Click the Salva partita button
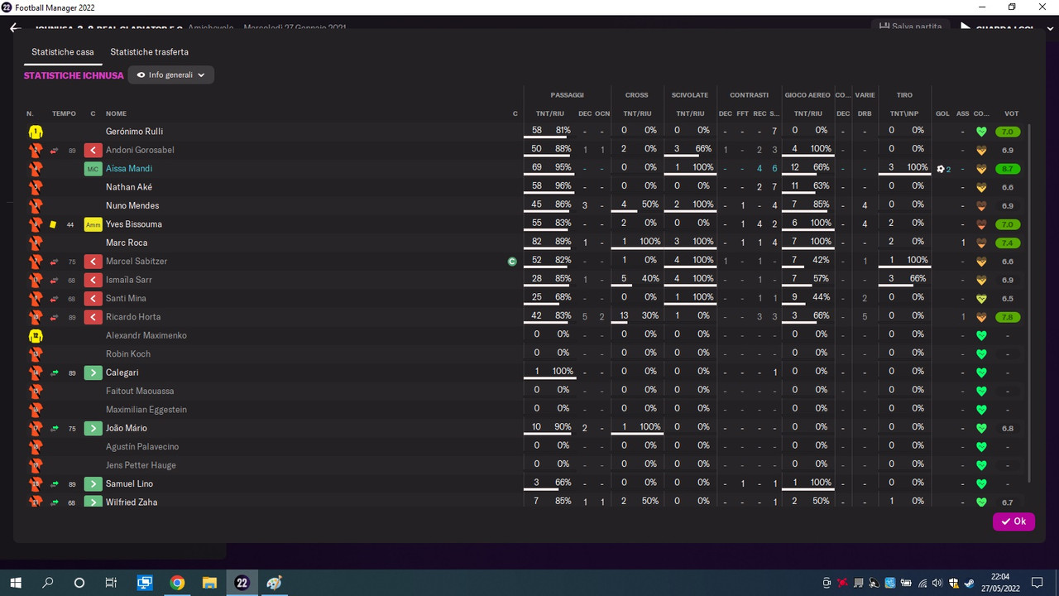This screenshot has width=1059, height=596. pos(910,26)
